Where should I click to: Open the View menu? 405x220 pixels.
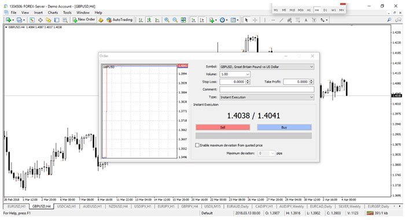click(x=25, y=12)
